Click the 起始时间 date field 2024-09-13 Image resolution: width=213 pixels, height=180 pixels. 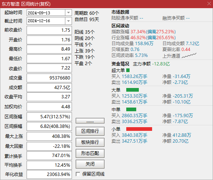(x=46, y=13)
